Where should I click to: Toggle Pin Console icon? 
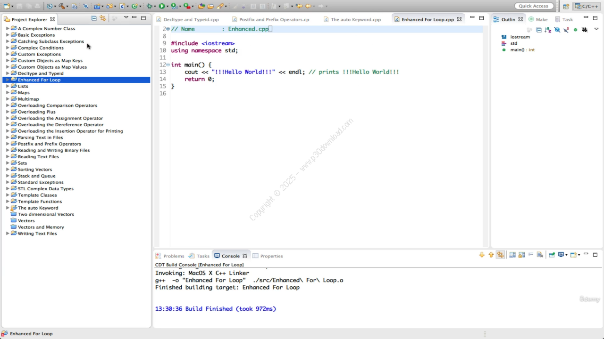point(552,255)
